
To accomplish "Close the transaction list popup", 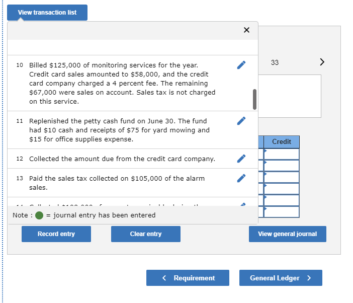I will 246,30.
